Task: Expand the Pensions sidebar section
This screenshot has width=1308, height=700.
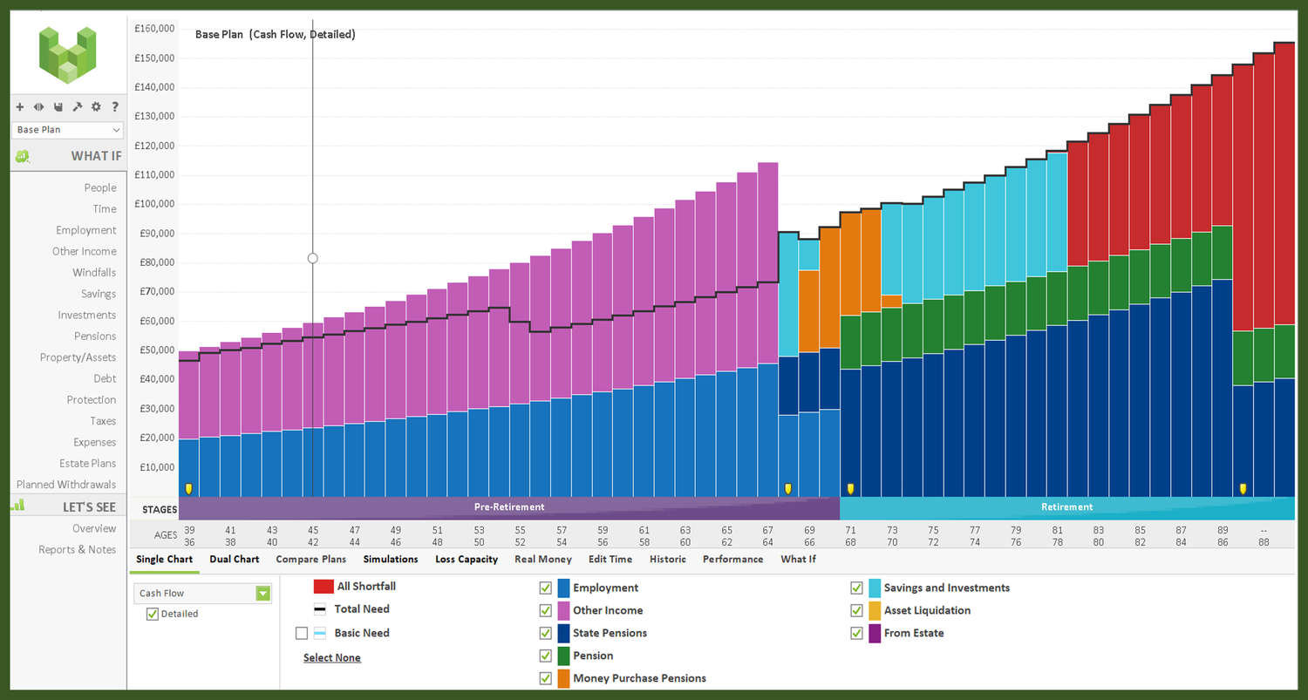Action: [95, 336]
